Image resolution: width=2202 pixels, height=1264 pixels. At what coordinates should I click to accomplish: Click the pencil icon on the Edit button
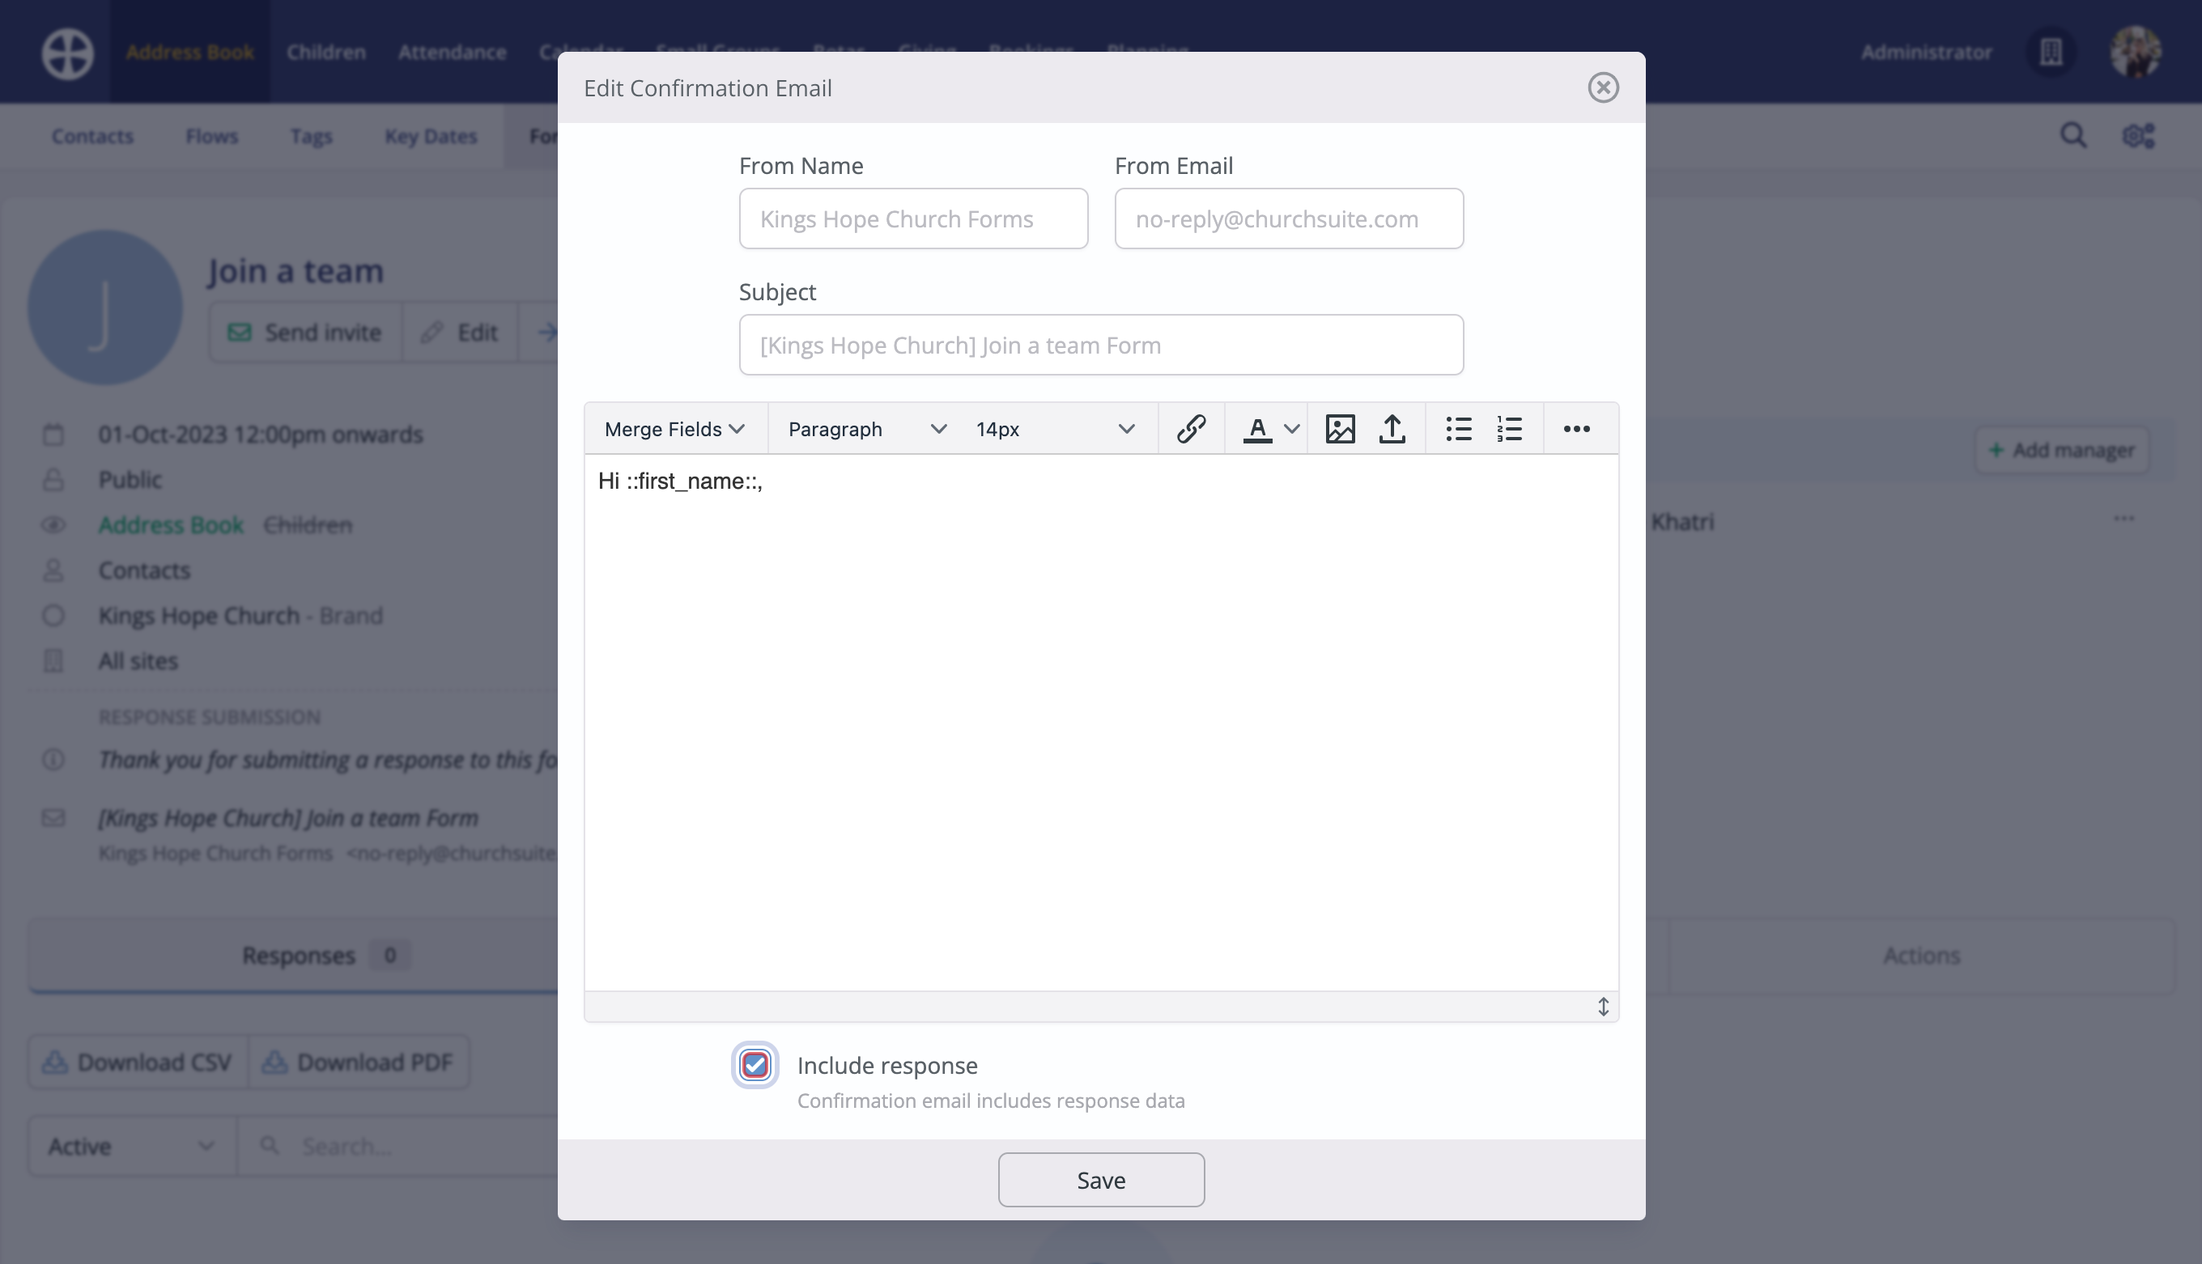point(431,333)
